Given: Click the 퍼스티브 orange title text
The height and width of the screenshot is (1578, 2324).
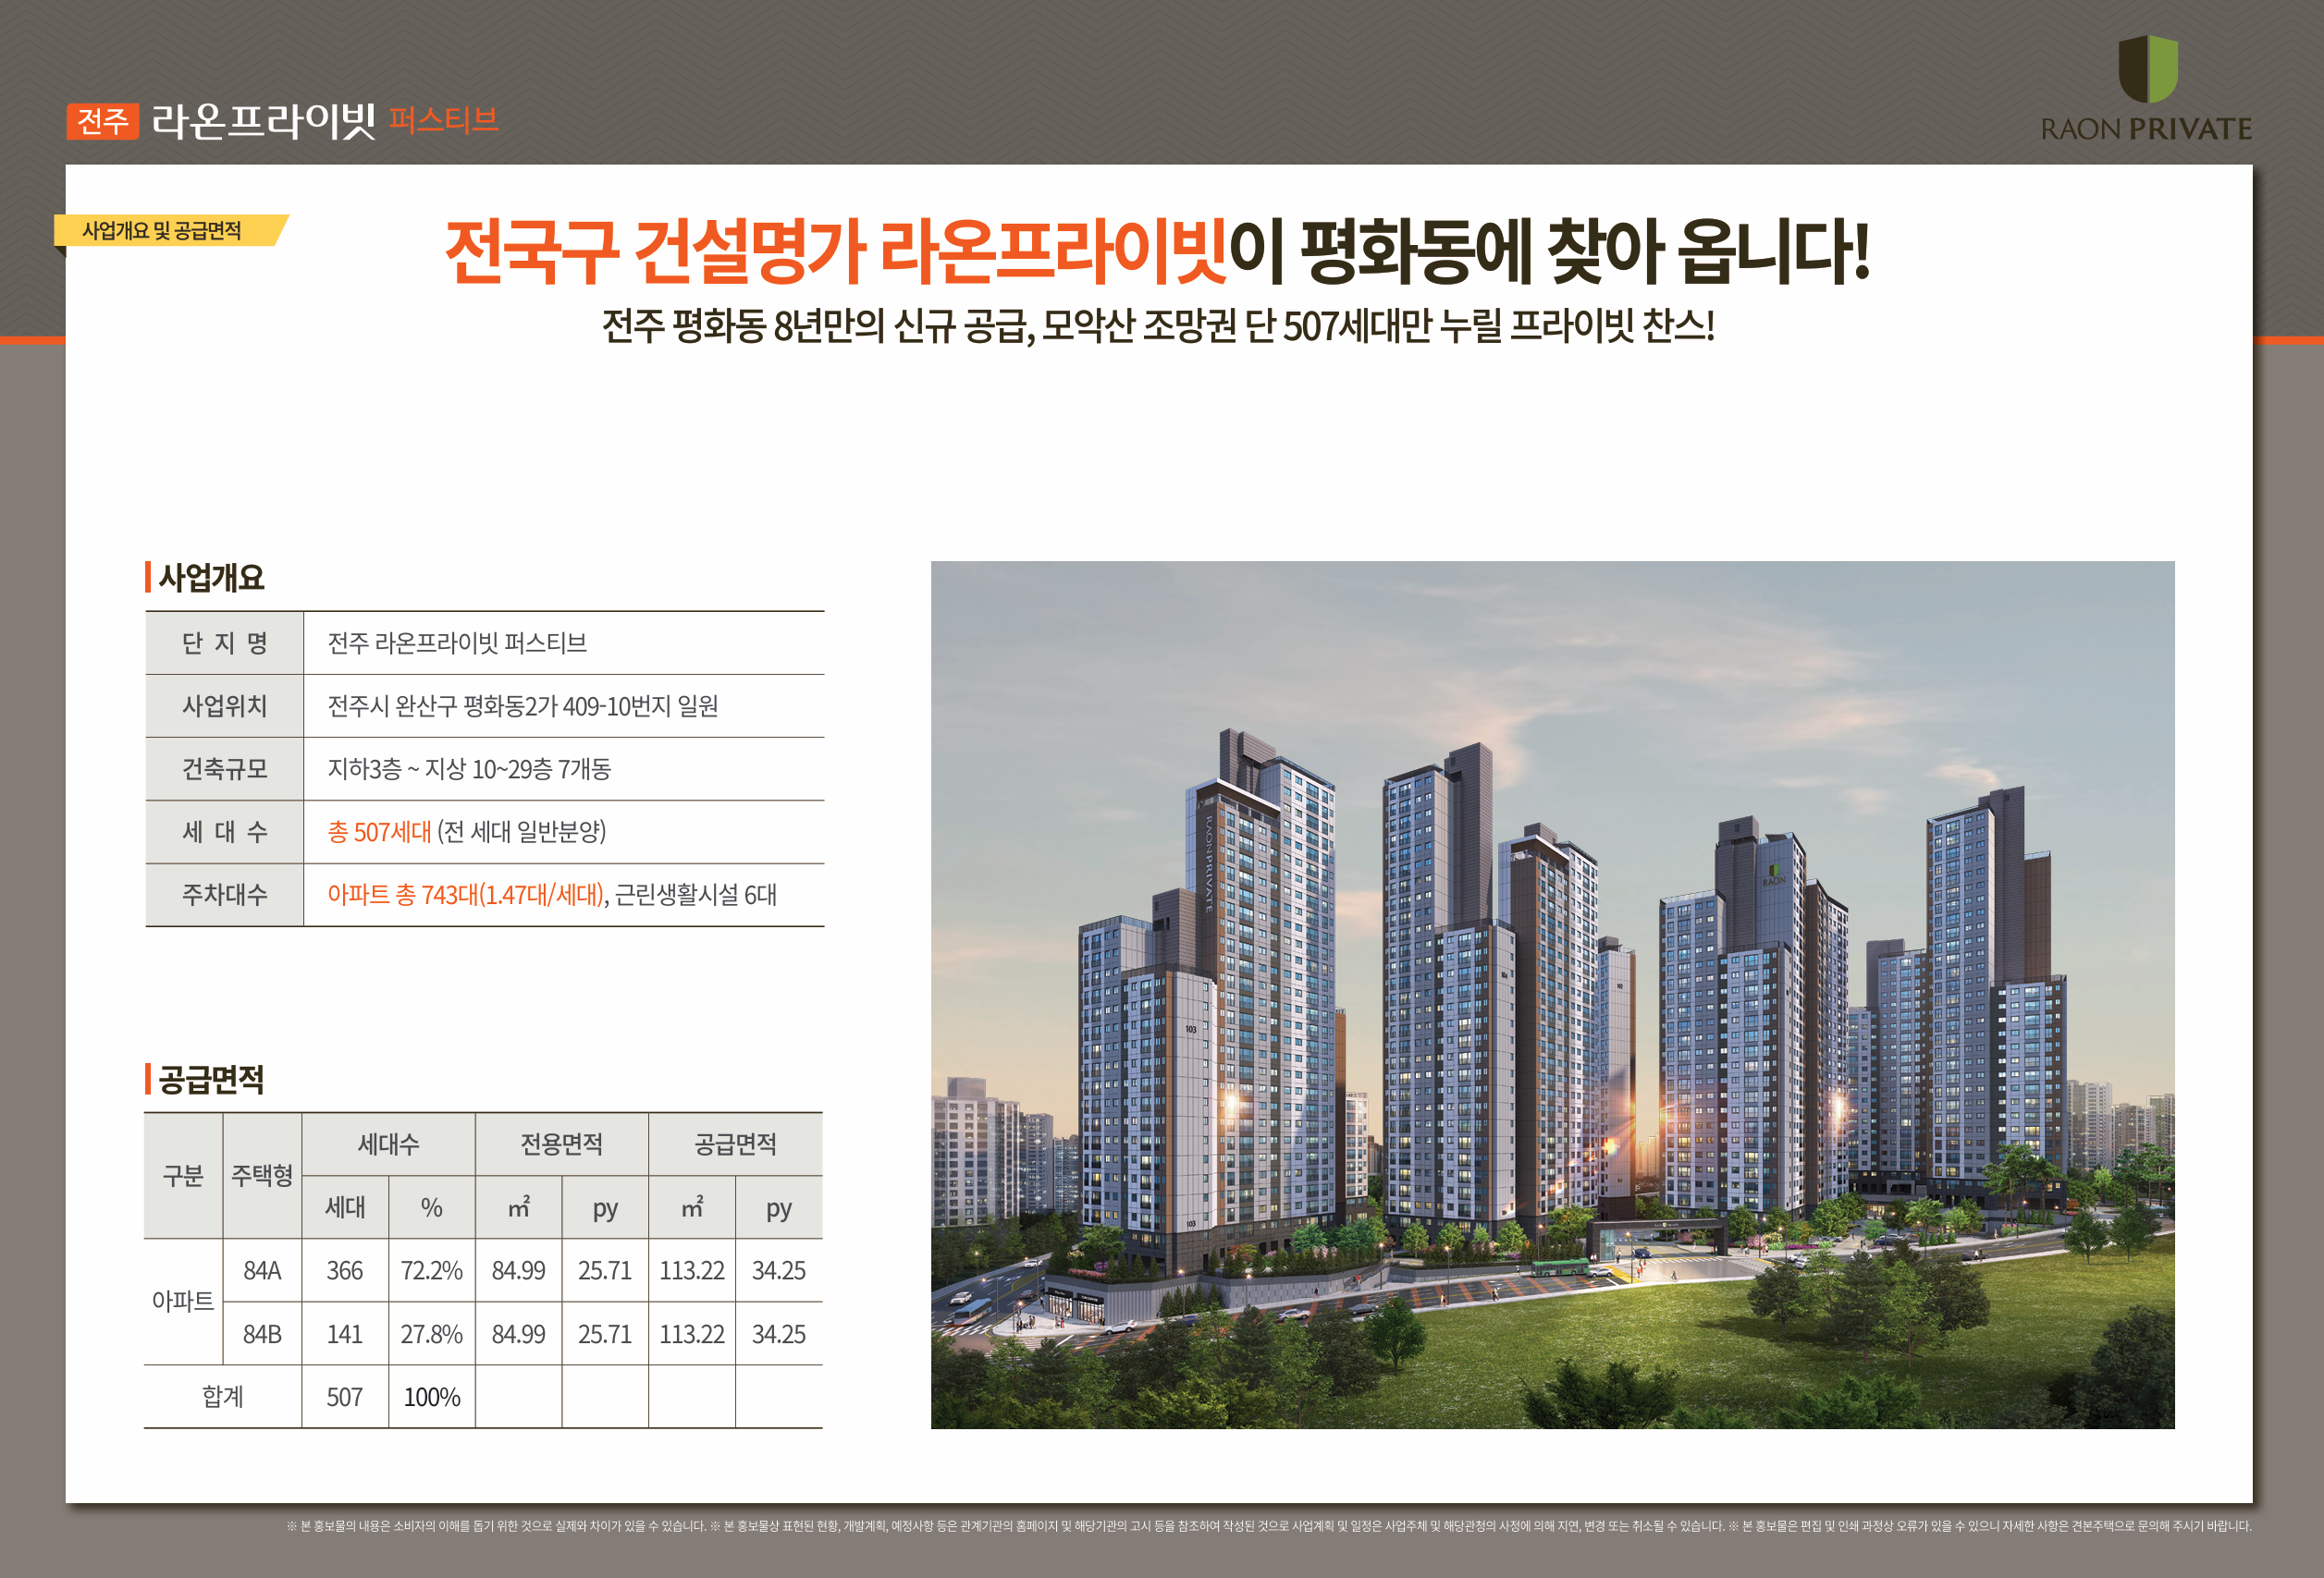Looking at the screenshot, I should pos(443,121).
